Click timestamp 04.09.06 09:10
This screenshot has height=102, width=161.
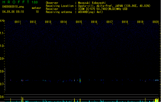13,12
